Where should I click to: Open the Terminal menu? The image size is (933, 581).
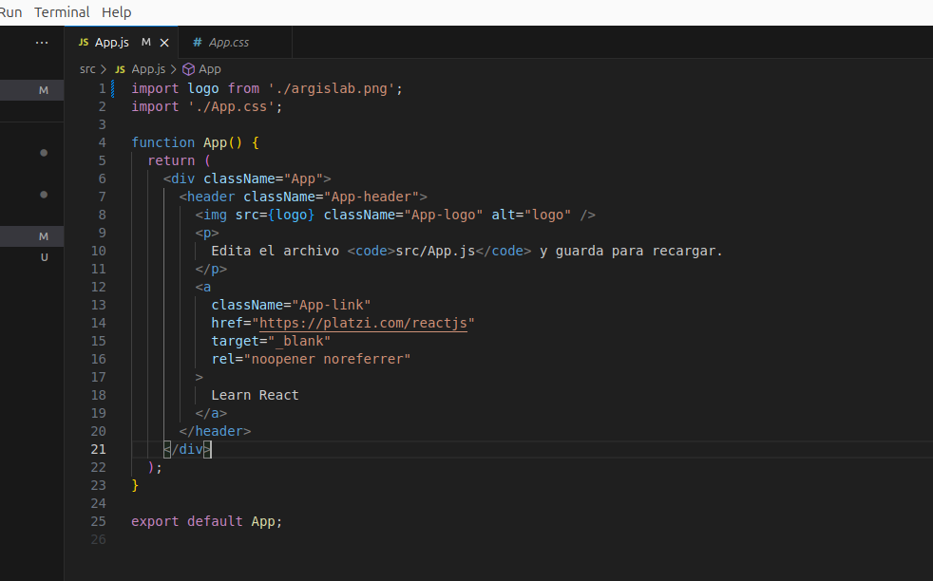[x=62, y=12]
